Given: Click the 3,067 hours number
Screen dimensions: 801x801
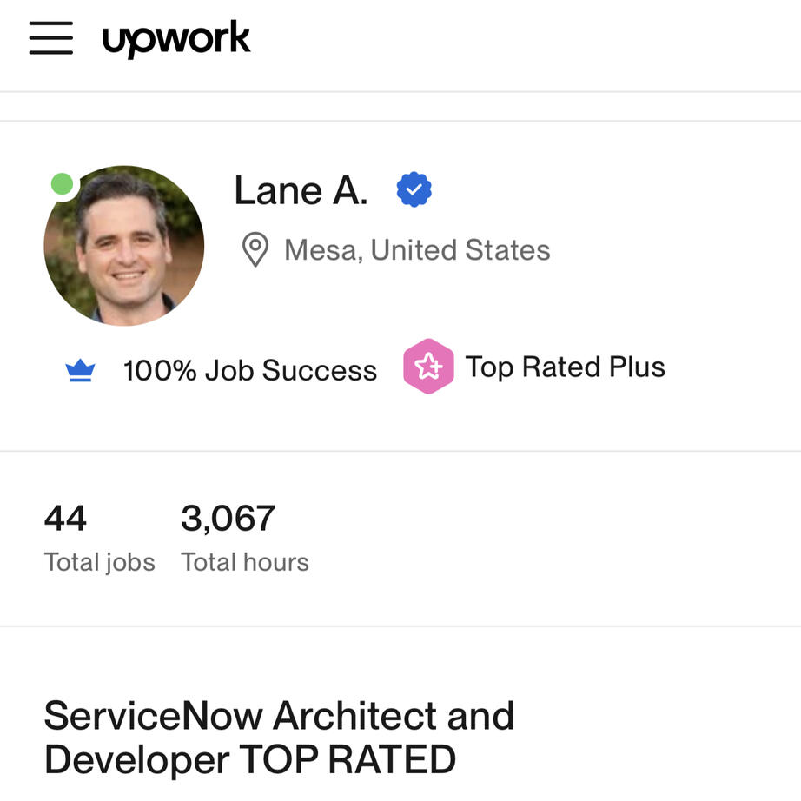Looking at the screenshot, I should pos(228,519).
